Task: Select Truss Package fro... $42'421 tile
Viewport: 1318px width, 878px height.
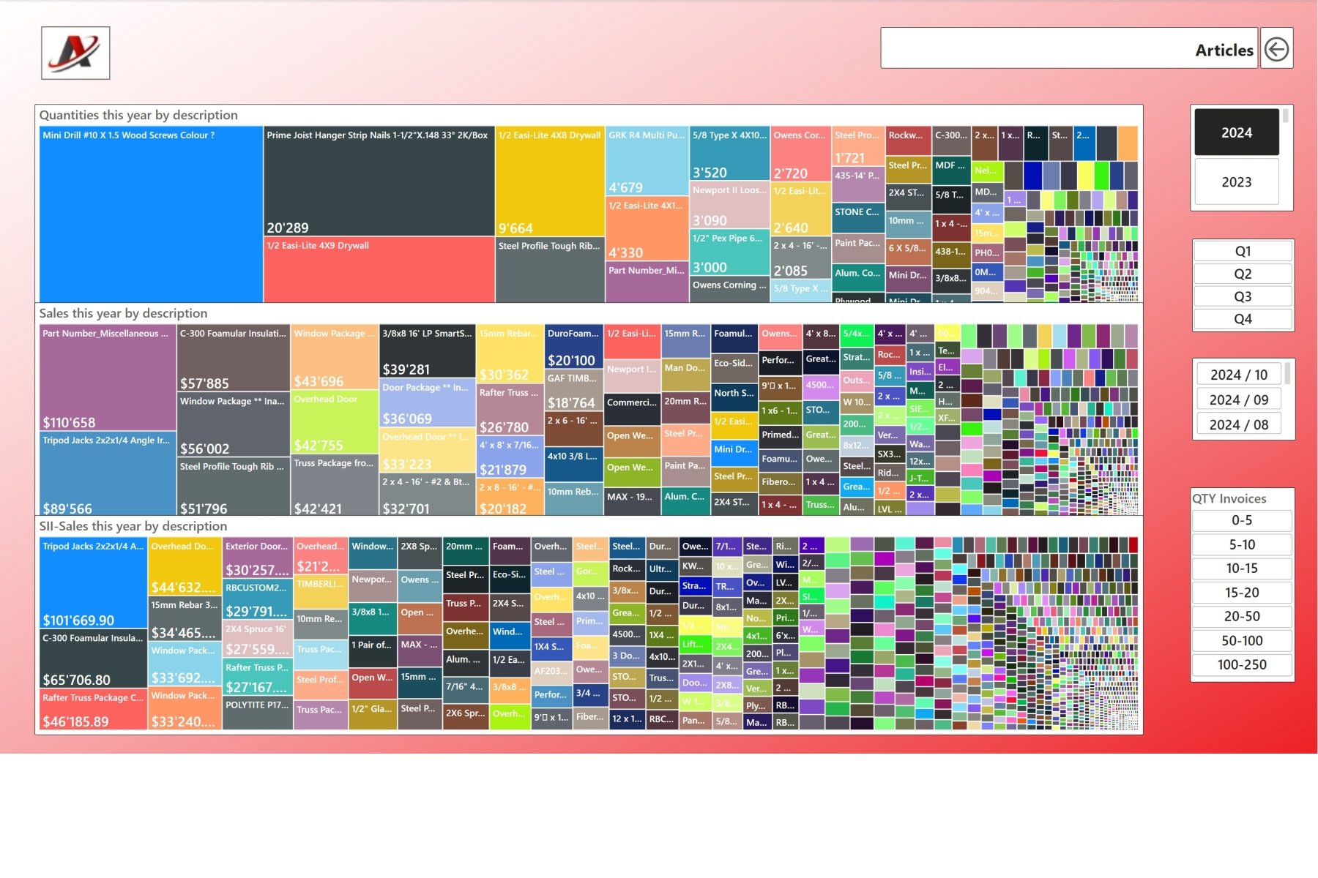Action: pyautogui.click(x=334, y=485)
